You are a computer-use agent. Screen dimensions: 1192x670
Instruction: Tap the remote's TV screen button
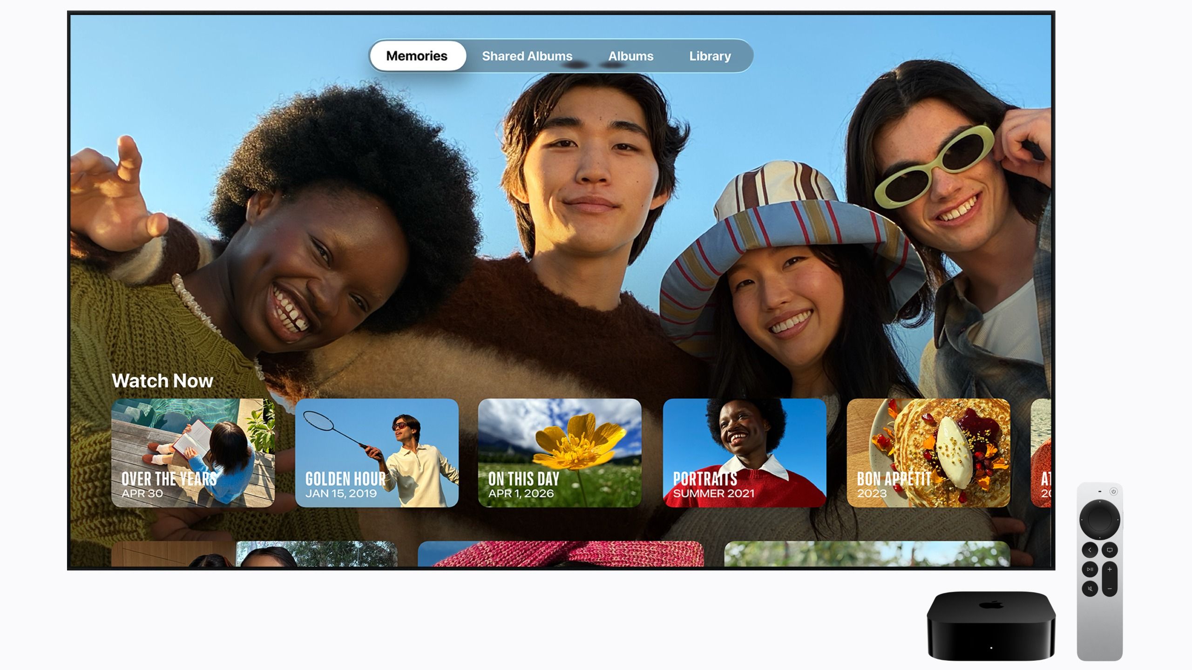click(x=1110, y=550)
